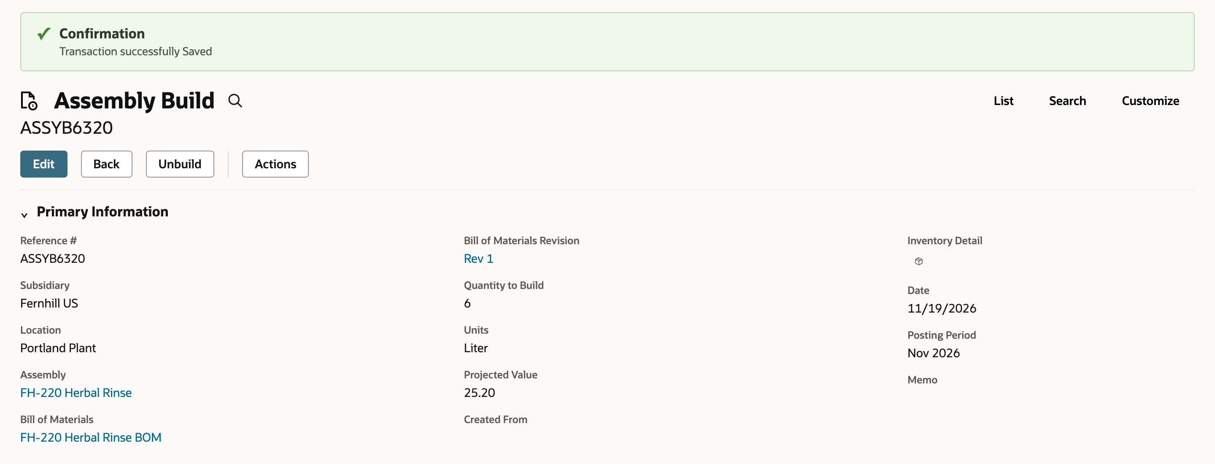Click the 'Transaction successfully Saved' message
The image size is (1215, 464).
135,51
